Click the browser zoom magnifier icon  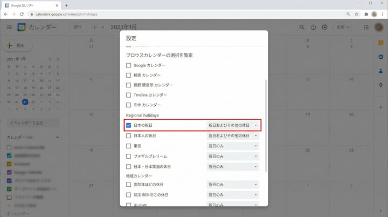(348, 14)
